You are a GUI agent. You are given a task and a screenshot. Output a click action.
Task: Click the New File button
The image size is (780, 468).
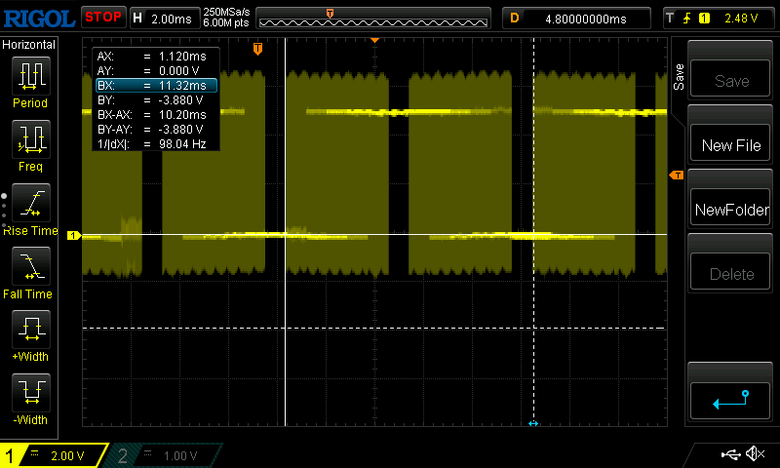point(730,144)
